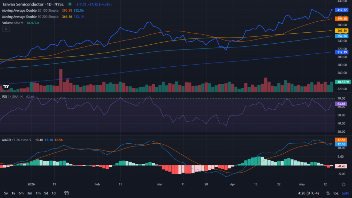
Task: Select the 1d time range
Action: [x=54, y=193]
